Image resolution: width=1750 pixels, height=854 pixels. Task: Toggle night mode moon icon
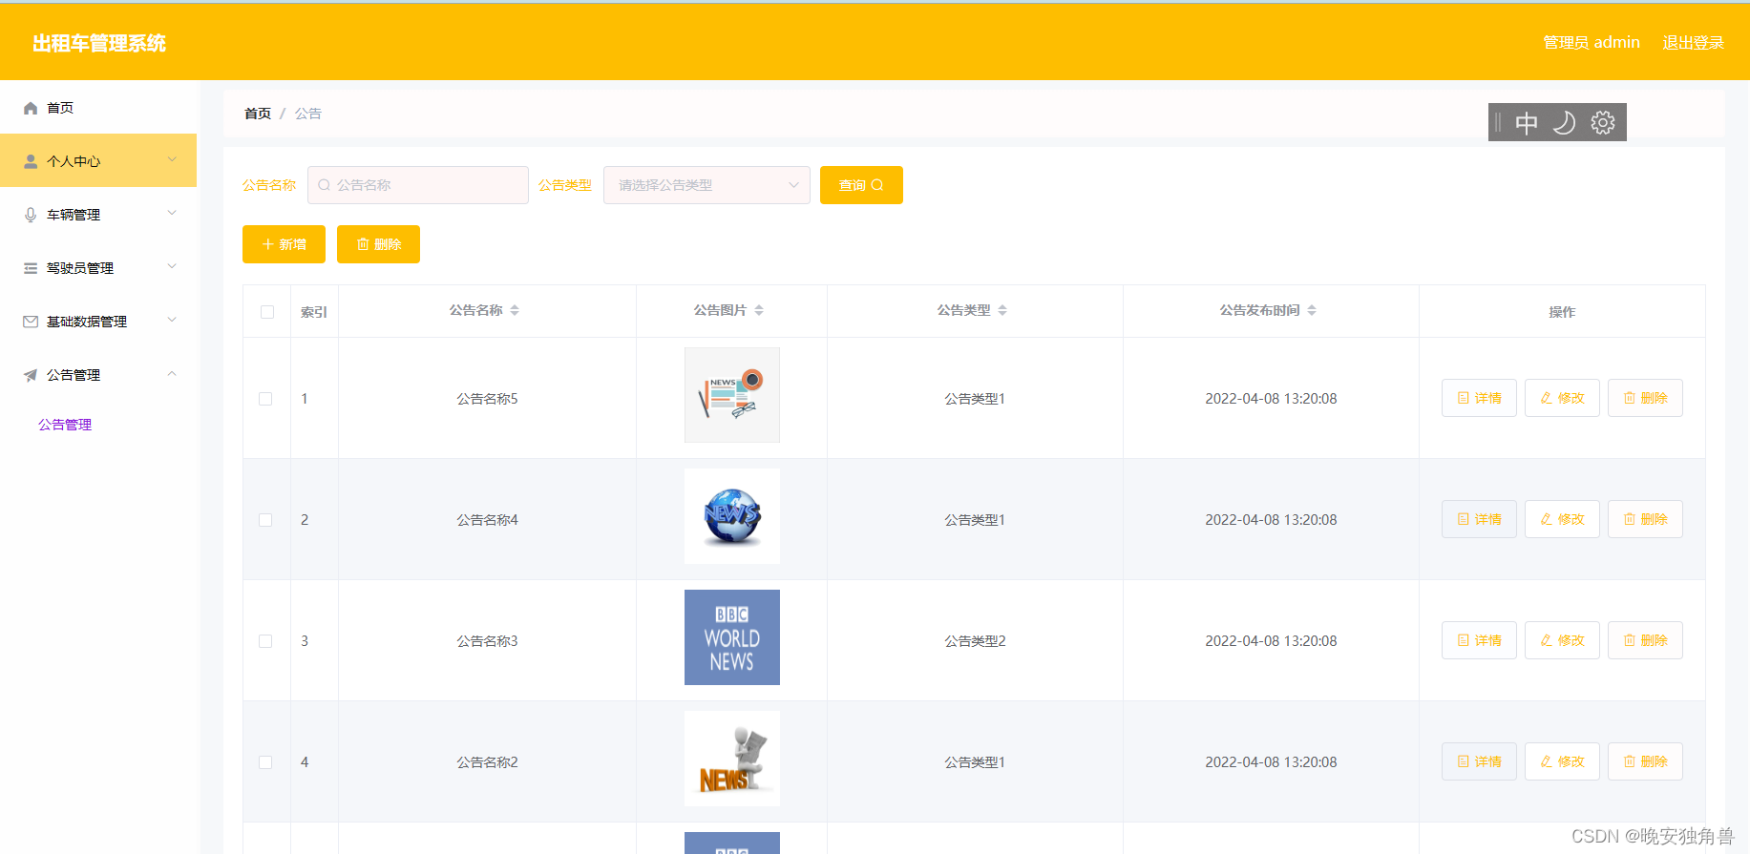(x=1564, y=123)
